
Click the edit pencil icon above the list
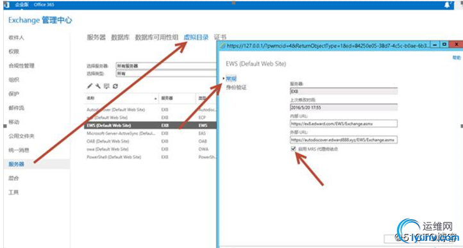point(90,86)
